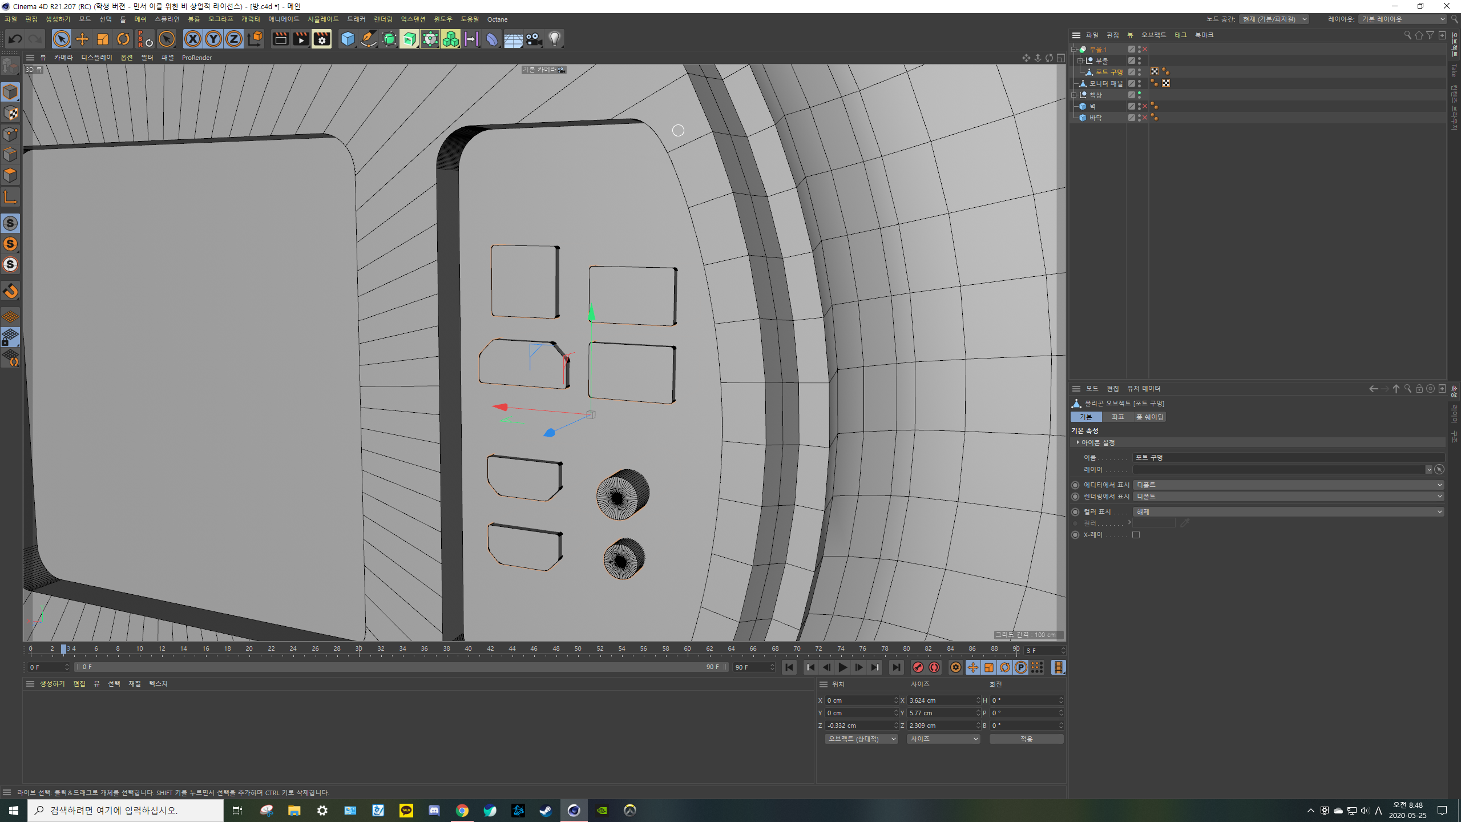
Task: Expand the 부울 child object
Action: 1080,61
